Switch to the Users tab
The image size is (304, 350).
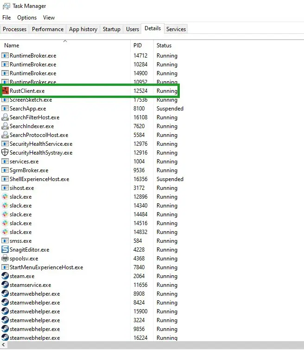coord(133,29)
